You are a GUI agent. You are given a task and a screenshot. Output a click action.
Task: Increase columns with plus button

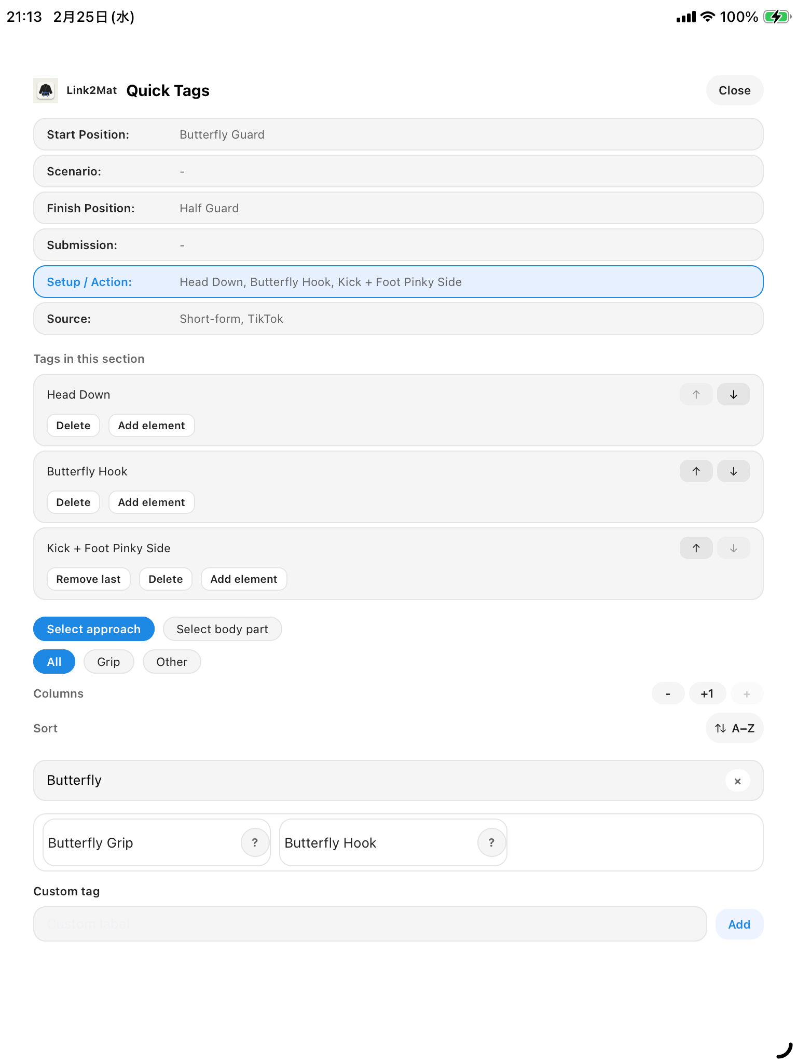(x=747, y=693)
